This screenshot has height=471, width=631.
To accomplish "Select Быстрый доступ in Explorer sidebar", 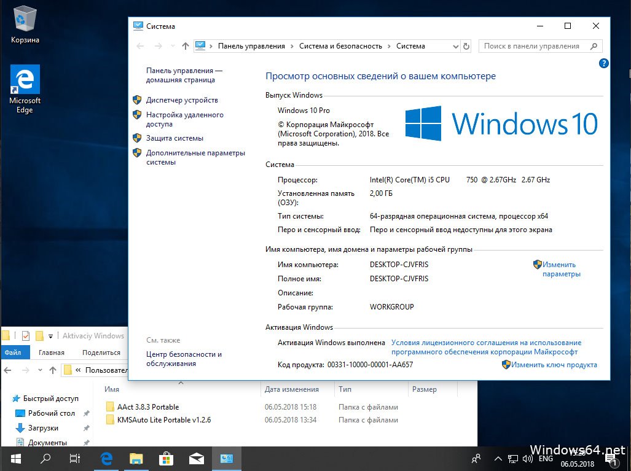I will (51, 399).
